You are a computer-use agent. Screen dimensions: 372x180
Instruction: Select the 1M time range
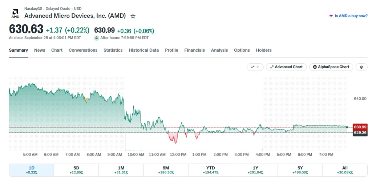click(x=121, y=170)
